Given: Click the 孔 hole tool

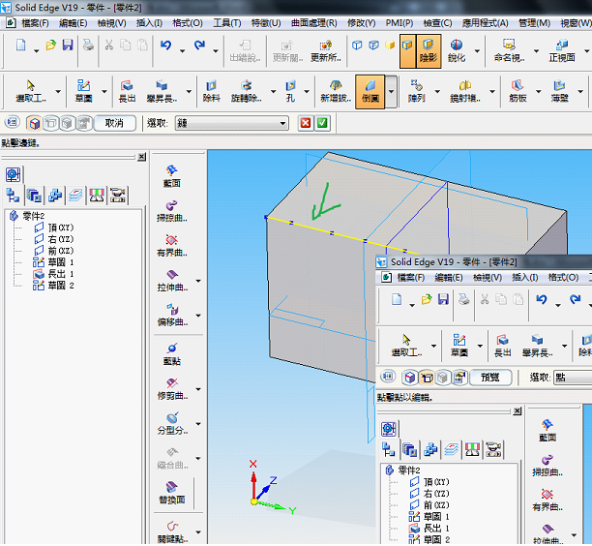Looking at the screenshot, I should pos(290,91).
